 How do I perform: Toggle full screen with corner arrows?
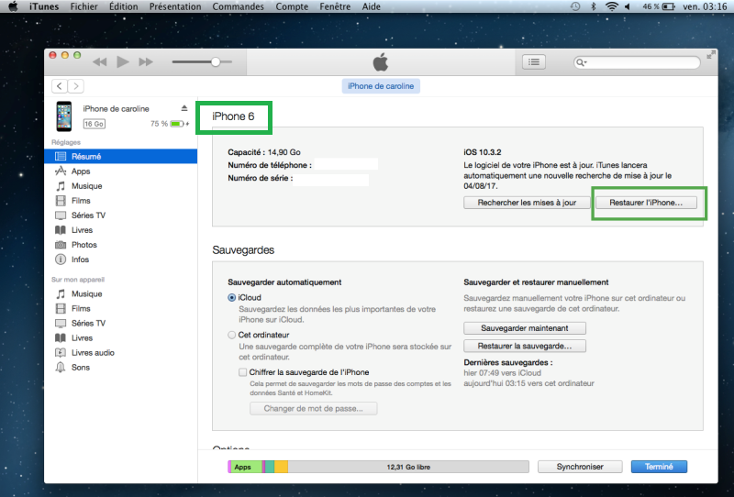710,55
